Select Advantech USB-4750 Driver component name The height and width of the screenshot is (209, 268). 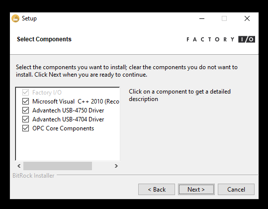tap(68, 110)
